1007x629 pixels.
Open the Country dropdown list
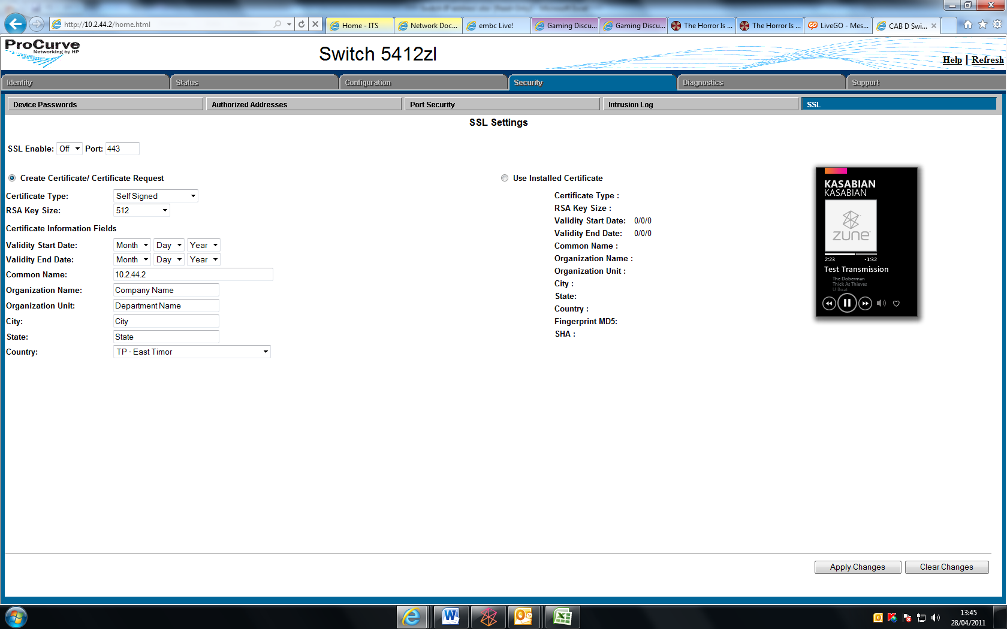[x=192, y=352]
